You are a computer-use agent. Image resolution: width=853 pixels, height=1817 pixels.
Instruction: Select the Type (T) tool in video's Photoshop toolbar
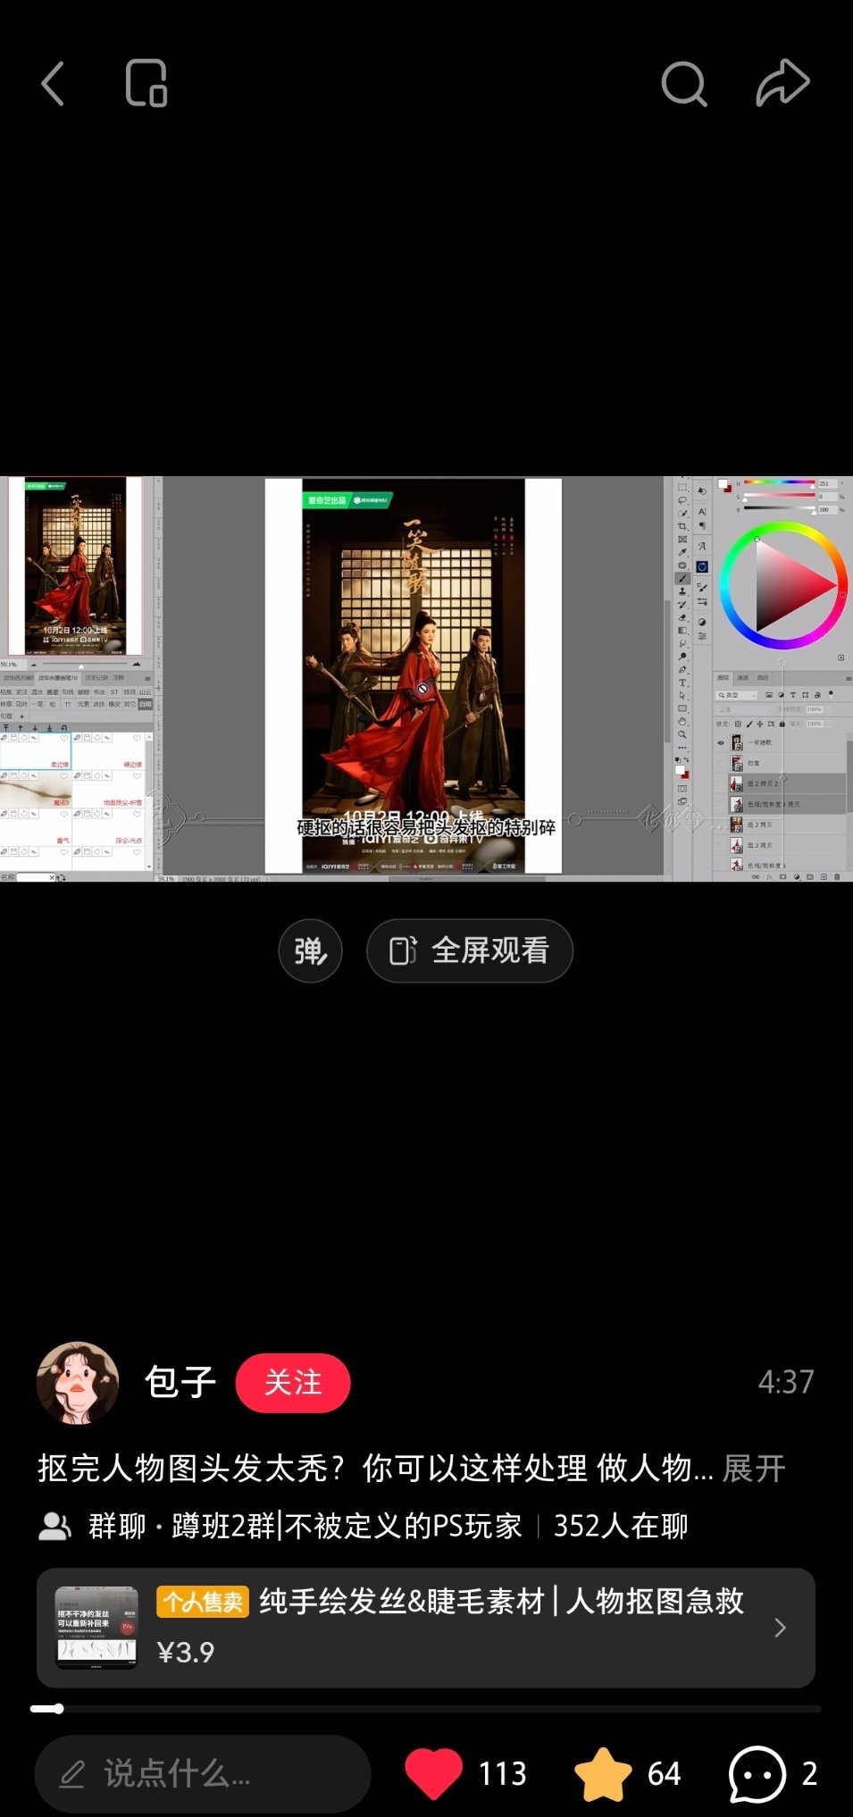coord(682,682)
